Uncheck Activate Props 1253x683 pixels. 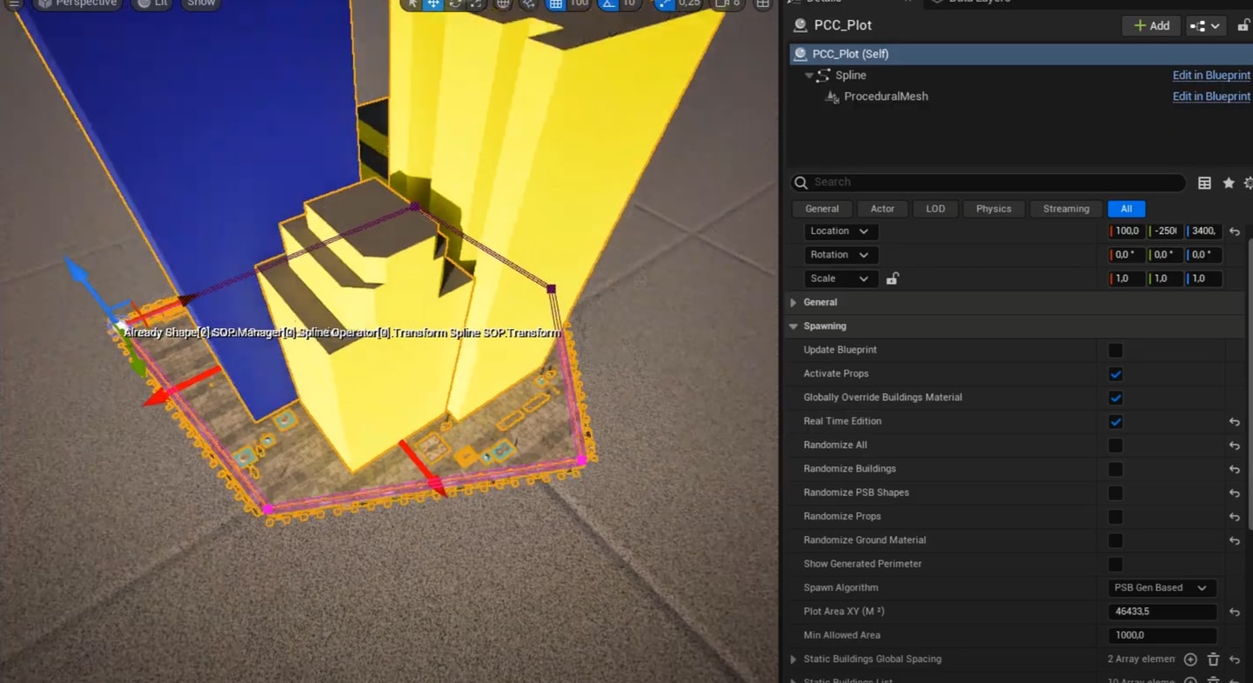tap(1116, 374)
